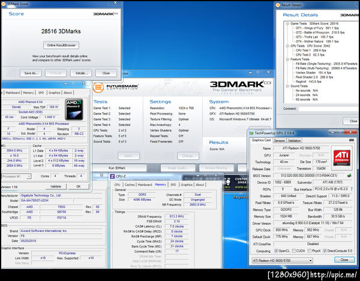360x281 pixels.
Task: Click the Bus Interface question mark icon
Action: [352, 189]
